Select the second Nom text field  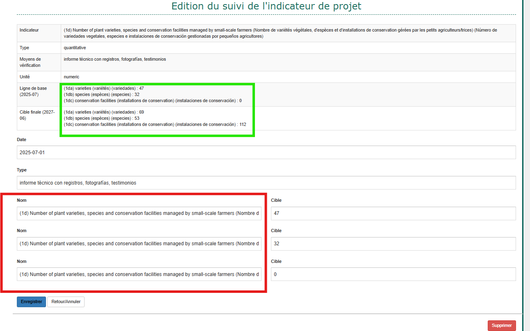139,244
